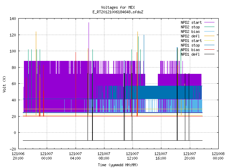
Task: Click the 121006 20:00 time label
Action: pyautogui.click(x=18, y=156)
